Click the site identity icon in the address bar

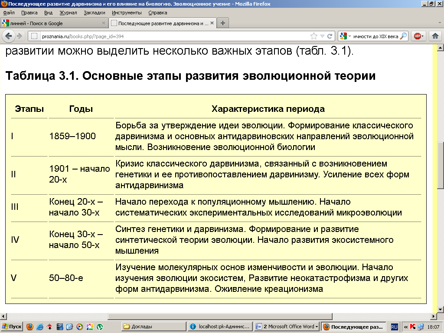(34, 36)
